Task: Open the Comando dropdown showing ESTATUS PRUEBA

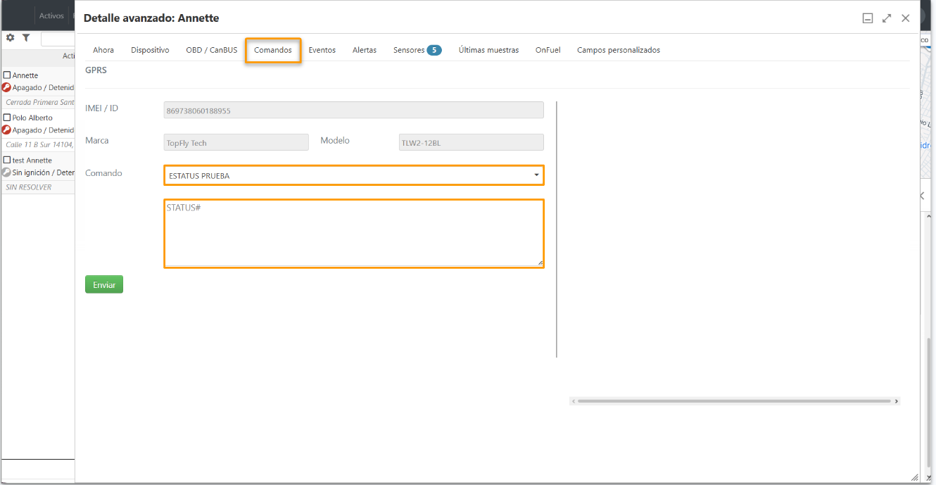Action: point(354,175)
